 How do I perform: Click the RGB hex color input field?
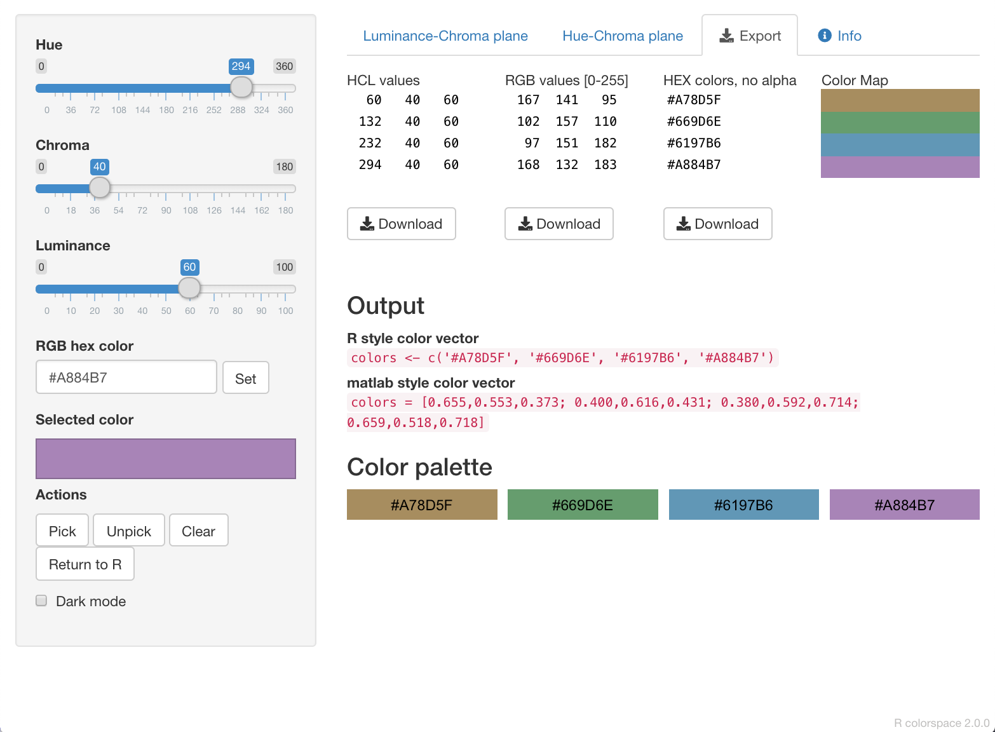(126, 377)
